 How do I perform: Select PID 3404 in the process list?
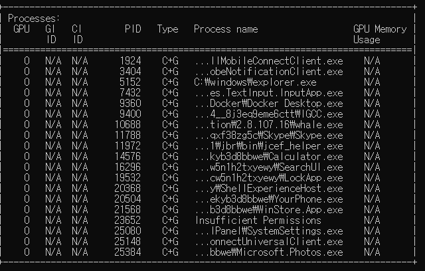(x=130, y=72)
